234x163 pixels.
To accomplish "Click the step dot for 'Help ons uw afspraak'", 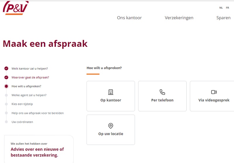I will (x=6, y=113).
